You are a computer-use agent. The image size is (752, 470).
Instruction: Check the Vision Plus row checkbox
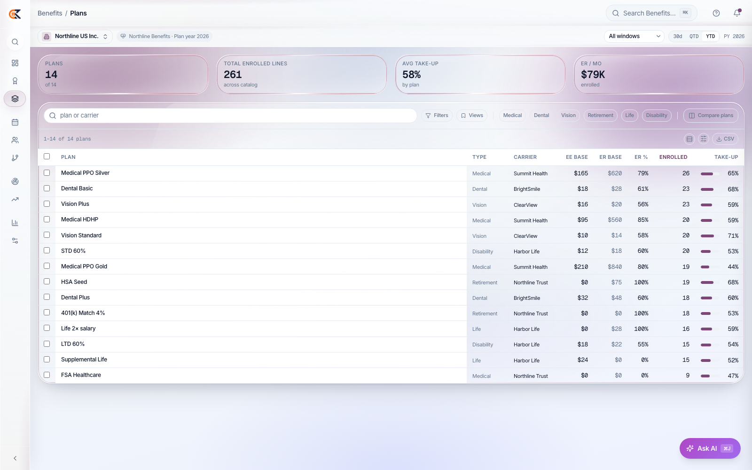point(47,204)
